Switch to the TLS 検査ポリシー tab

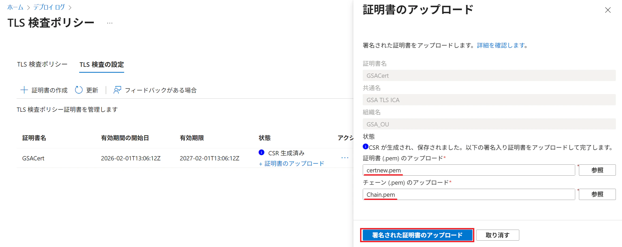coord(42,64)
